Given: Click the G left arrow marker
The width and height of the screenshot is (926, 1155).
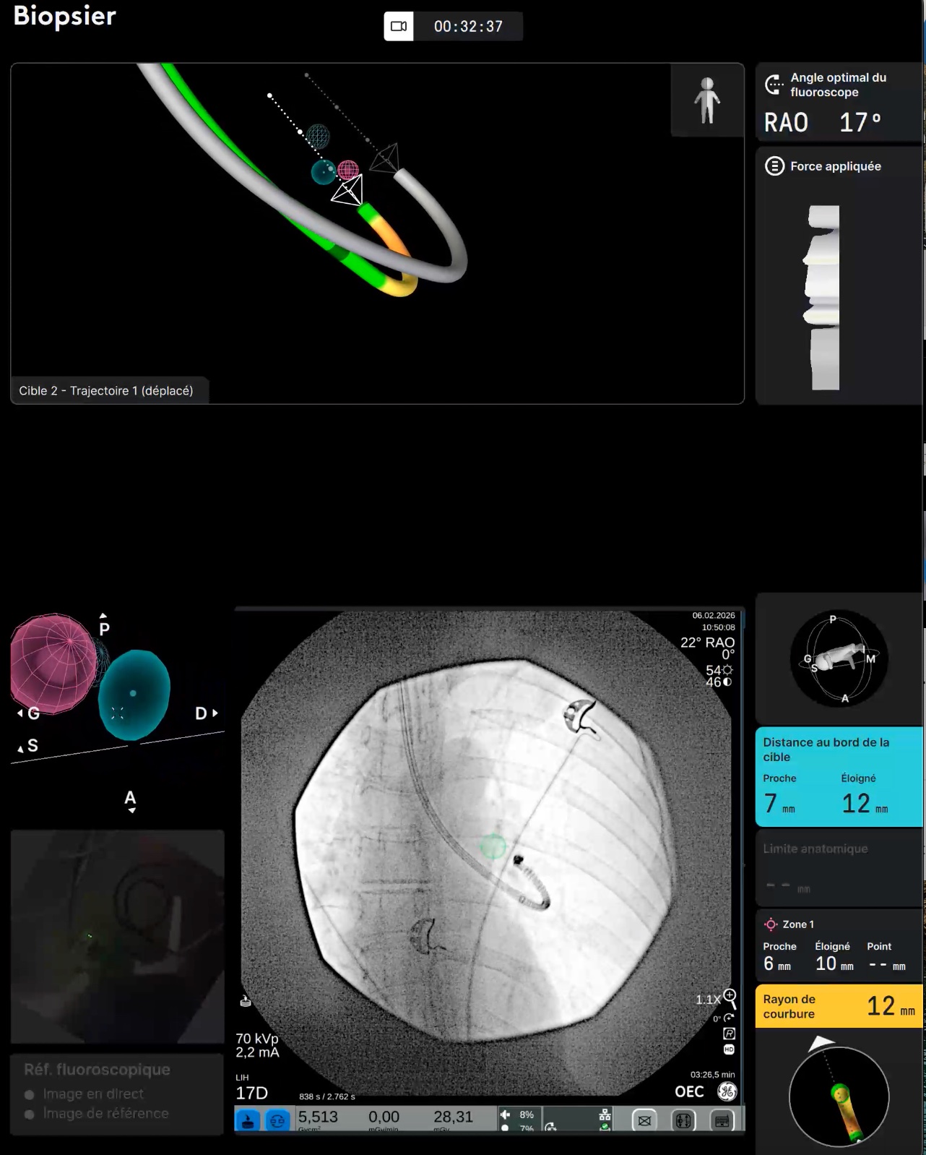Looking at the screenshot, I should tap(28, 713).
